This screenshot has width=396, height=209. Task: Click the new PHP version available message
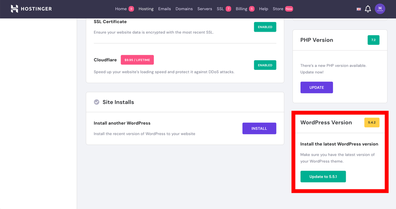pos(333,69)
